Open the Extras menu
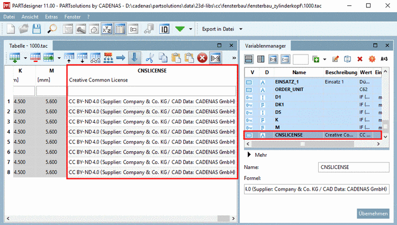The width and height of the screenshot is (397, 225). coord(51,17)
